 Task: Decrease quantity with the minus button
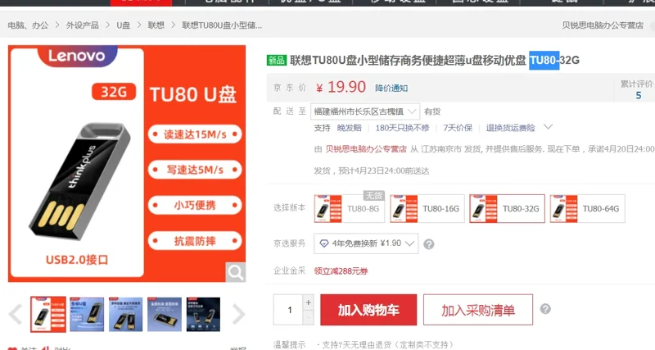pyautogui.click(x=309, y=317)
